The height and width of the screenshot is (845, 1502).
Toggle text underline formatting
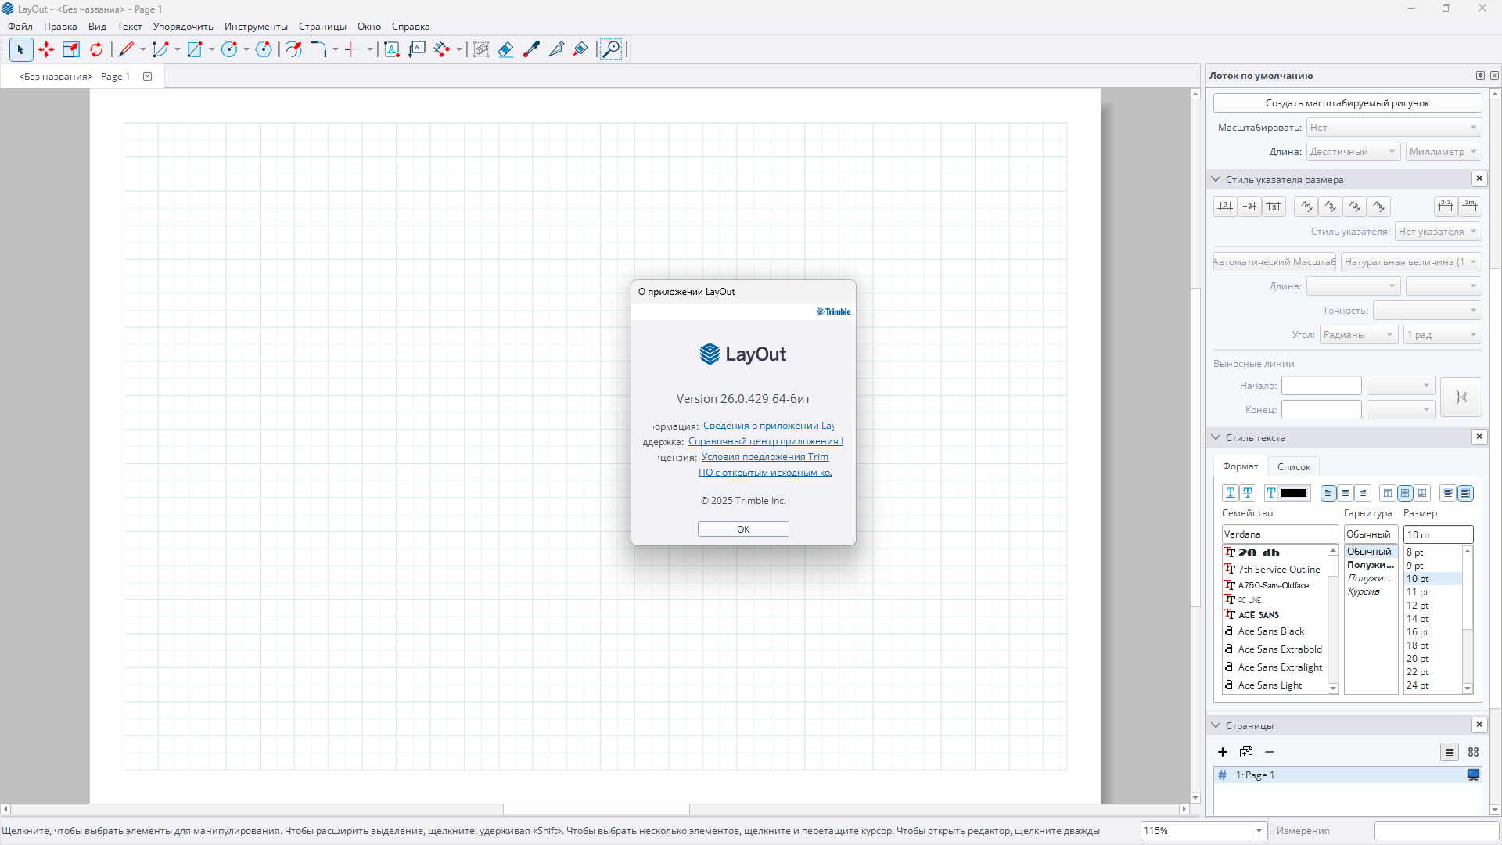(1231, 493)
